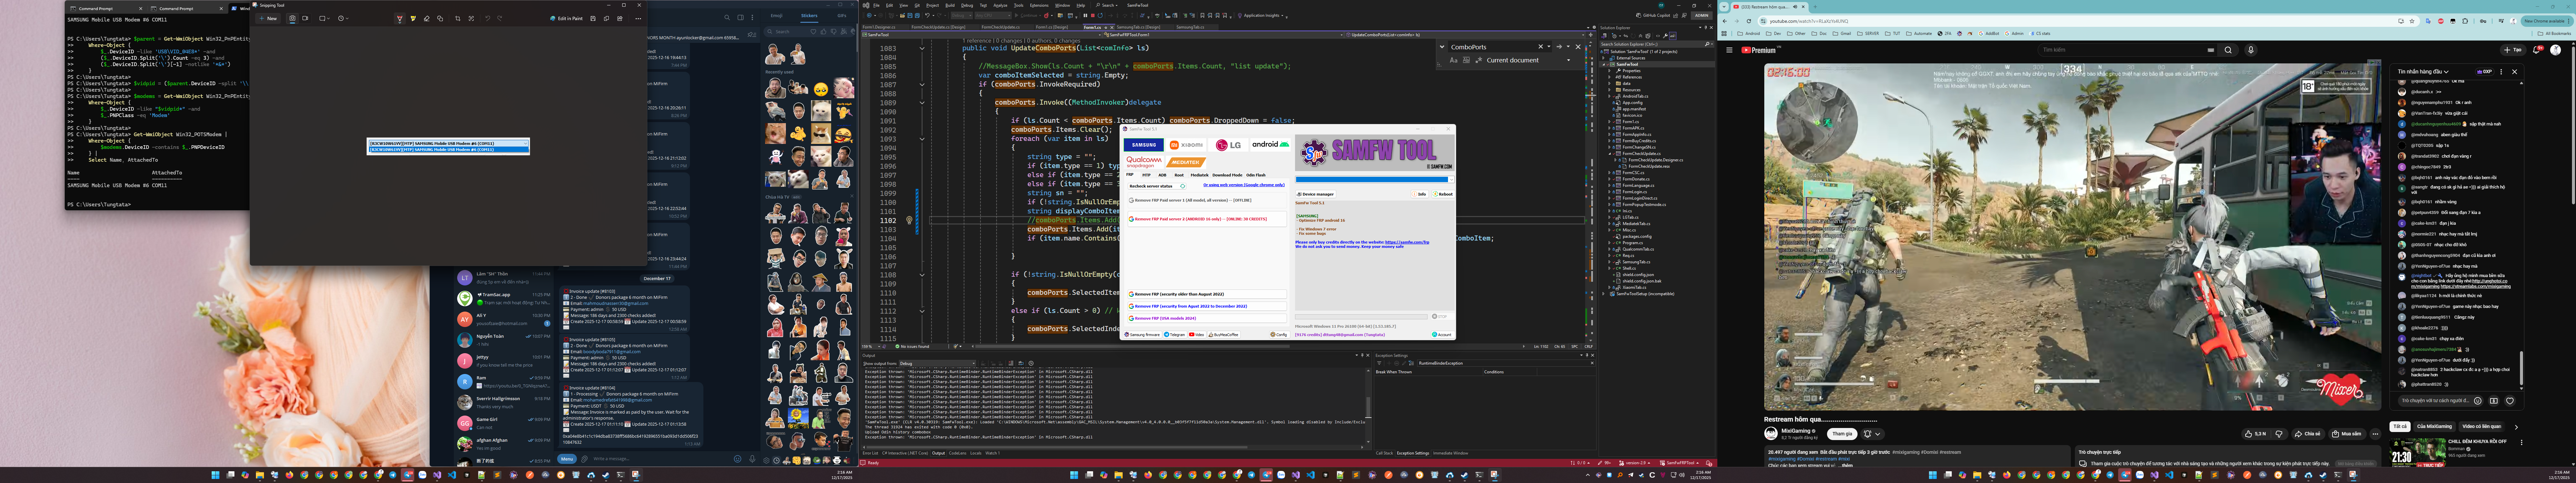Open the Emoji tab in Telegram panel
Screen dimensions: 2576x483
coord(777,16)
